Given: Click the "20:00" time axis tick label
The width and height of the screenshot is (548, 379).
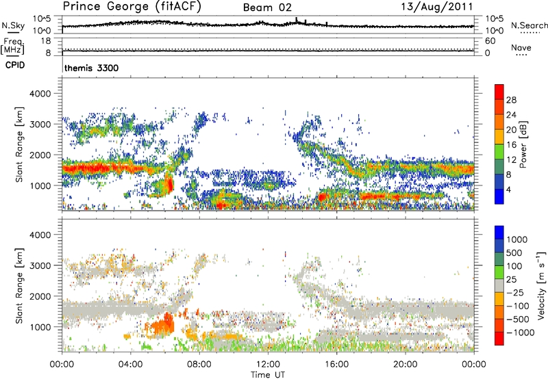Looking at the screenshot, I should tap(406, 365).
